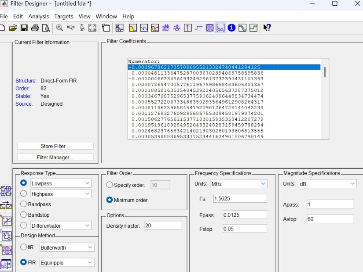363x272 pixels.
Task: Click the Filter Coefficients list scrollbar
Action: pos(325,72)
